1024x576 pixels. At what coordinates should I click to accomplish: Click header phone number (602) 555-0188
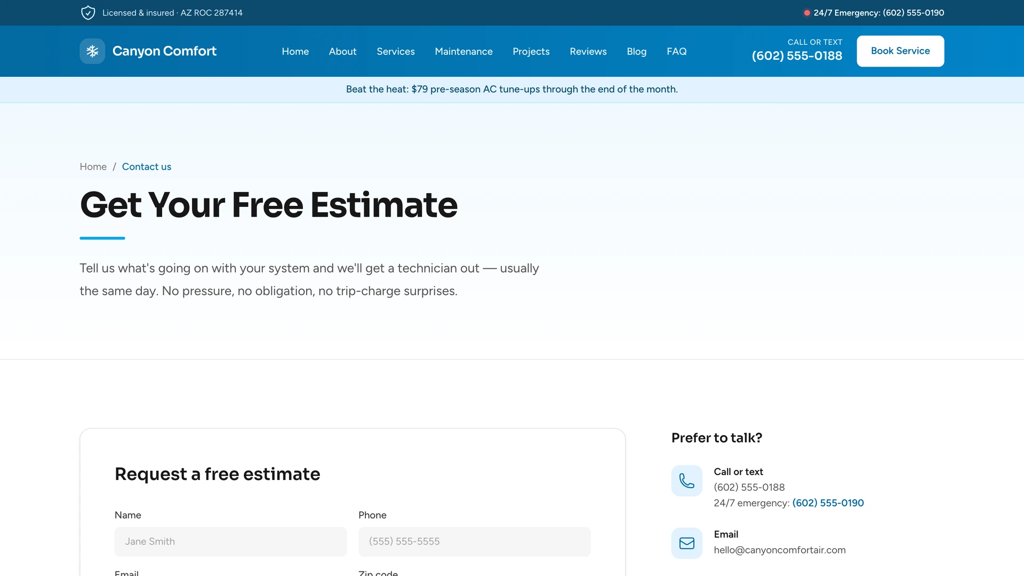[x=797, y=56]
